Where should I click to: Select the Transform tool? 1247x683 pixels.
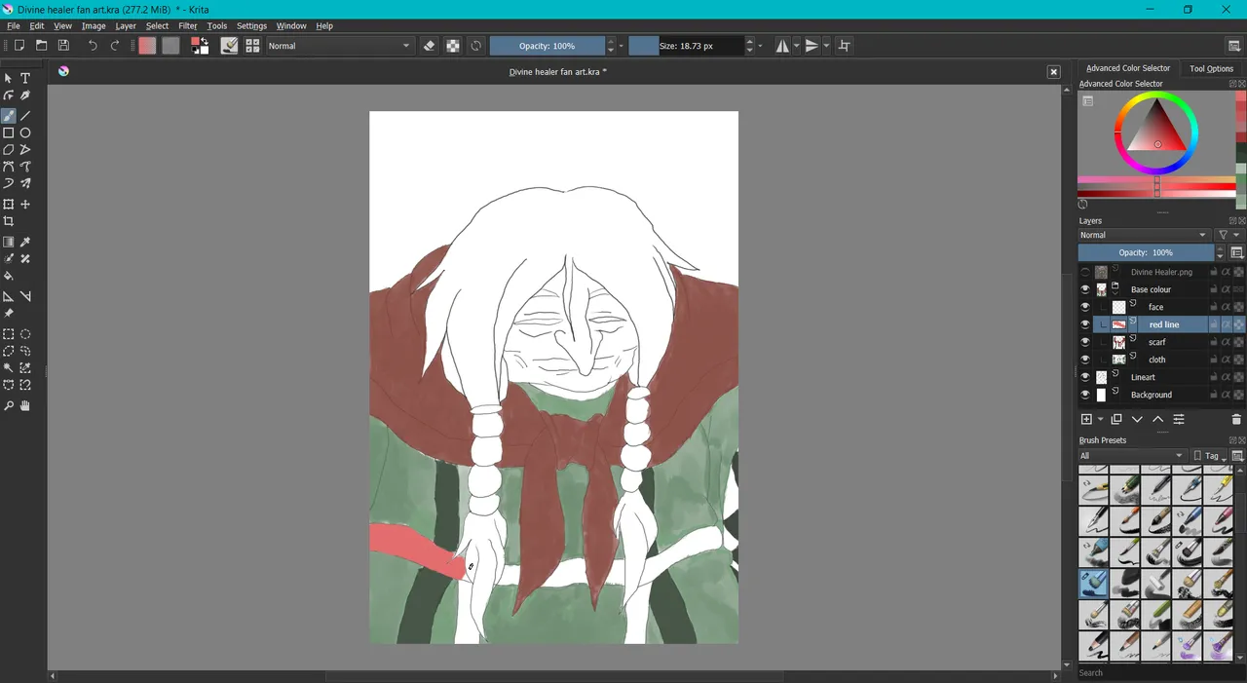9,205
